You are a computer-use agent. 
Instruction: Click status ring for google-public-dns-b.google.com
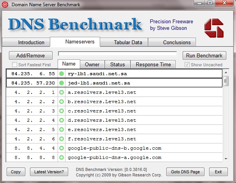click(62, 148)
